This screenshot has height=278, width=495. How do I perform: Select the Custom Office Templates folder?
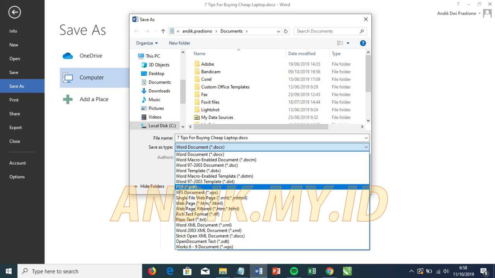click(x=225, y=87)
